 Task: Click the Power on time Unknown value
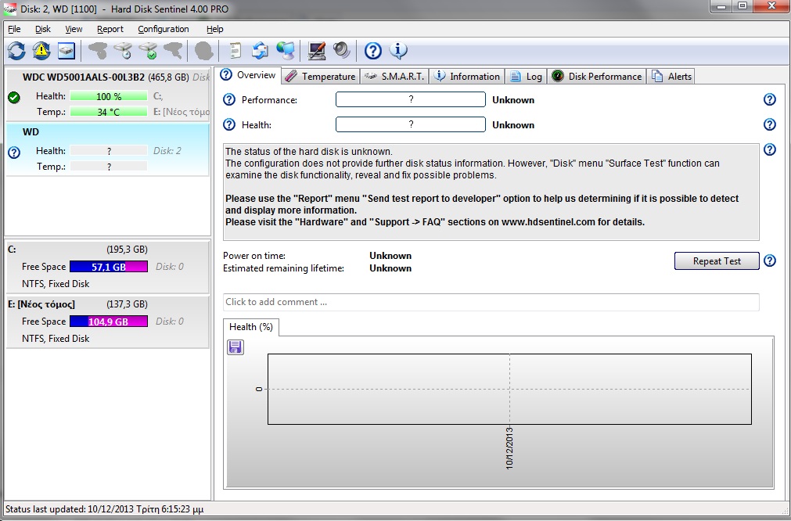click(x=390, y=256)
